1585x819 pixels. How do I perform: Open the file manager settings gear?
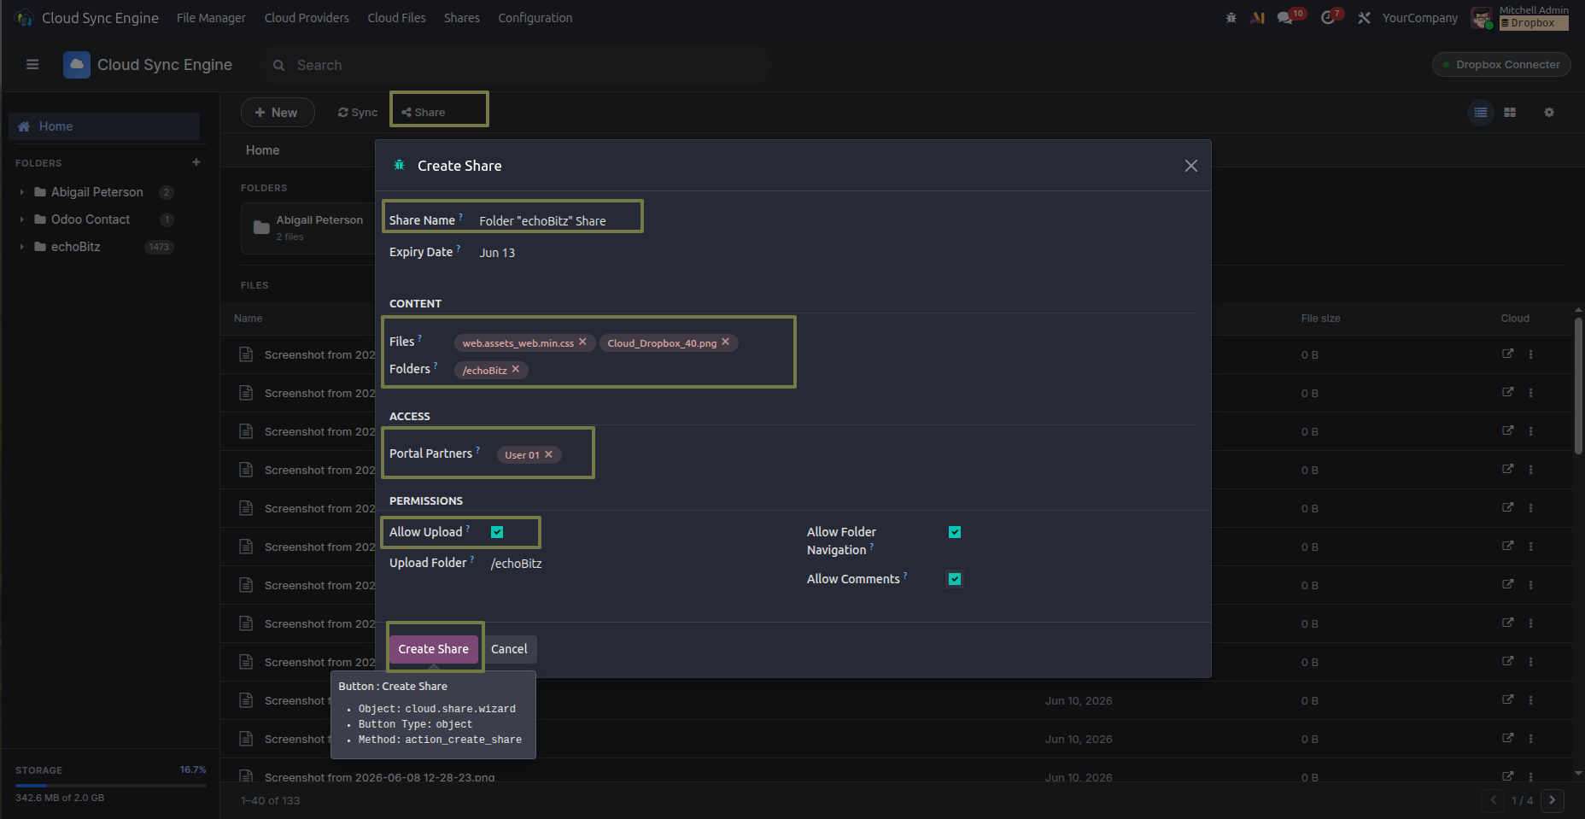tap(1549, 113)
